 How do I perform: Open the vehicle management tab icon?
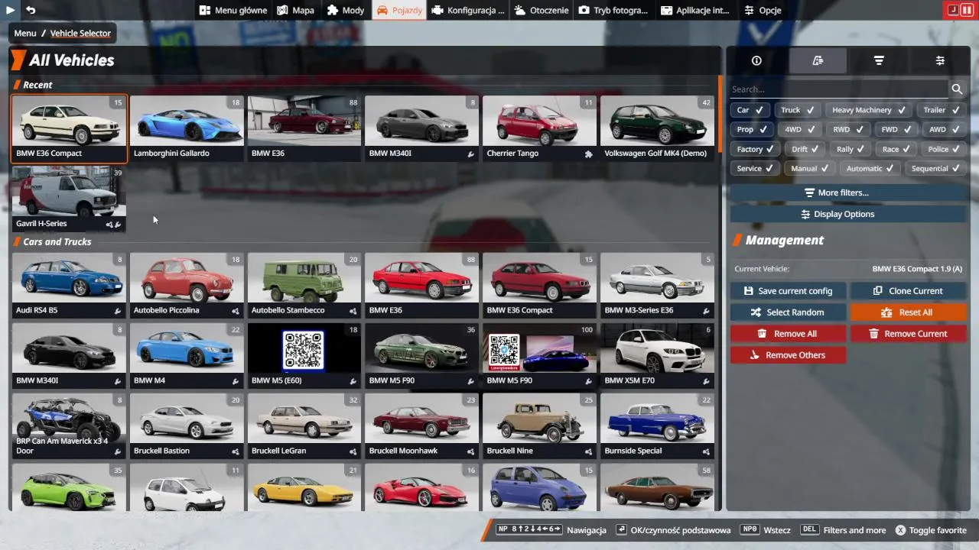coord(818,60)
